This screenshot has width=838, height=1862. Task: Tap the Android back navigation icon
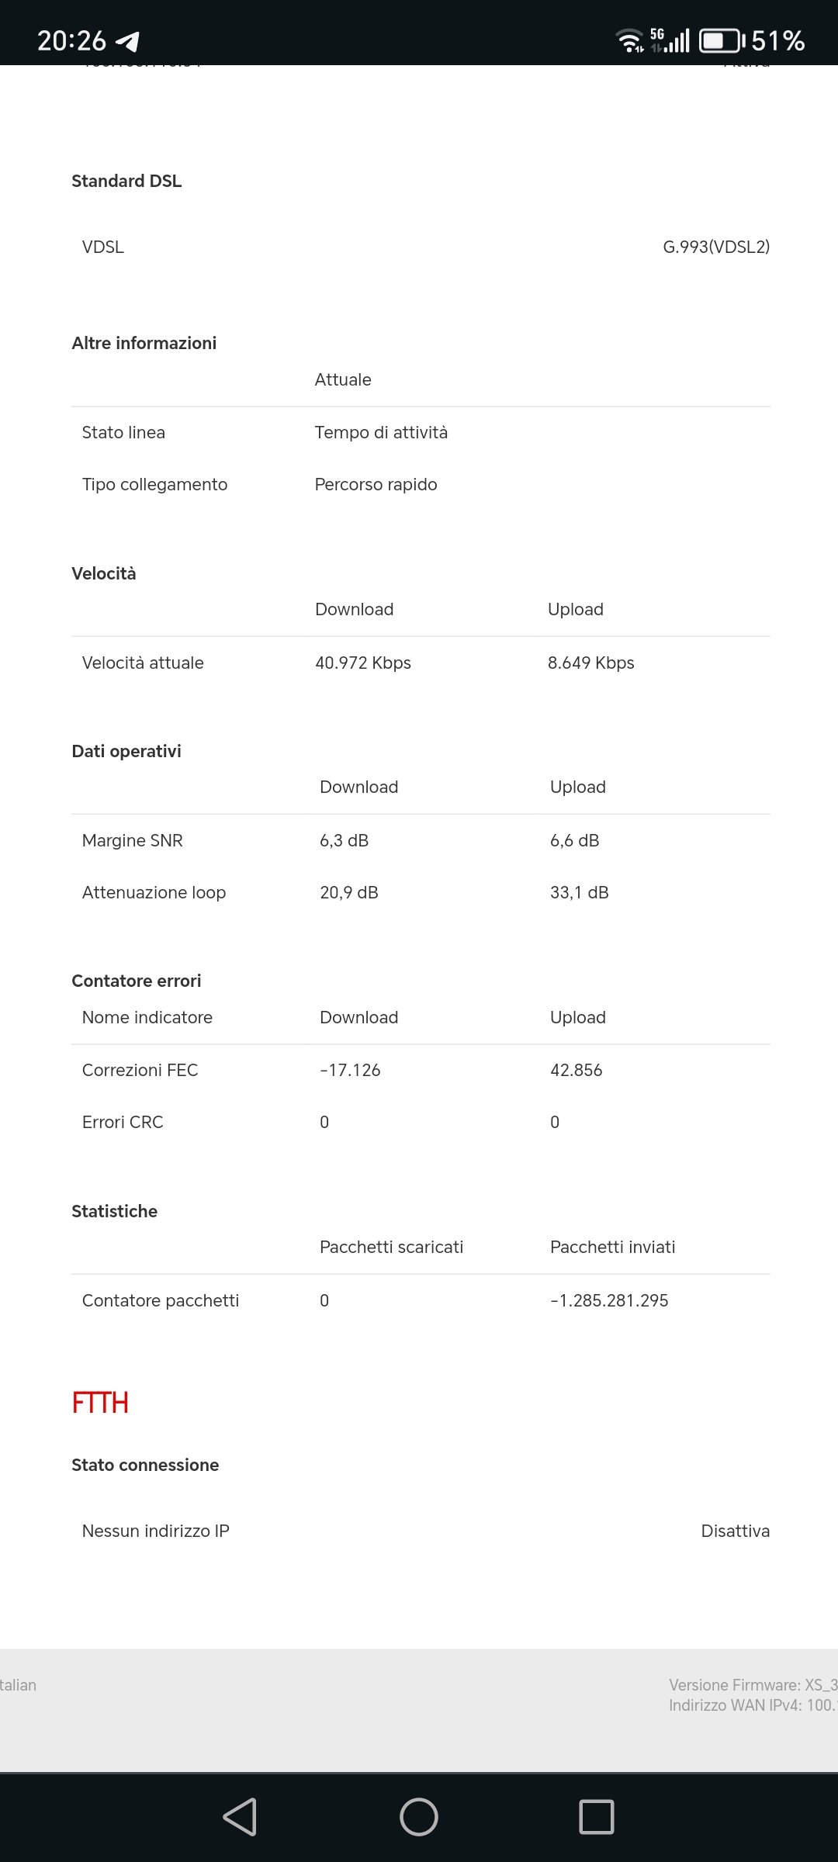(240, 1816)
